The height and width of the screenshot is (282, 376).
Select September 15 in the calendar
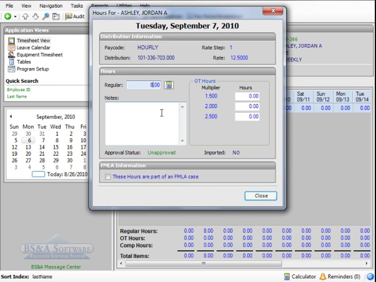coord(56,147)
